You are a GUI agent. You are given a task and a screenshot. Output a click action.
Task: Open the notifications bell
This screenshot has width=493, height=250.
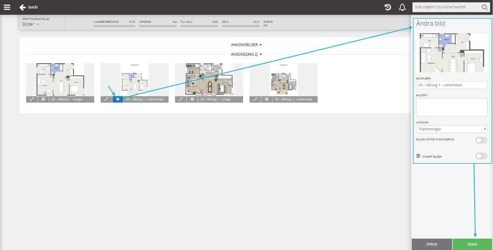pyautogui.click(x=402, y=7)
